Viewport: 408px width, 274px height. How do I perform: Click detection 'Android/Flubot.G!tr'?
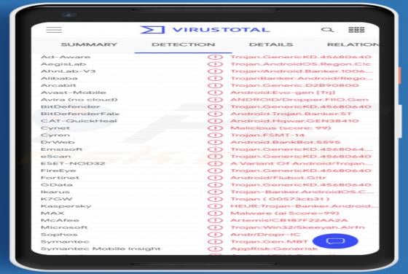tap(278, 178)
